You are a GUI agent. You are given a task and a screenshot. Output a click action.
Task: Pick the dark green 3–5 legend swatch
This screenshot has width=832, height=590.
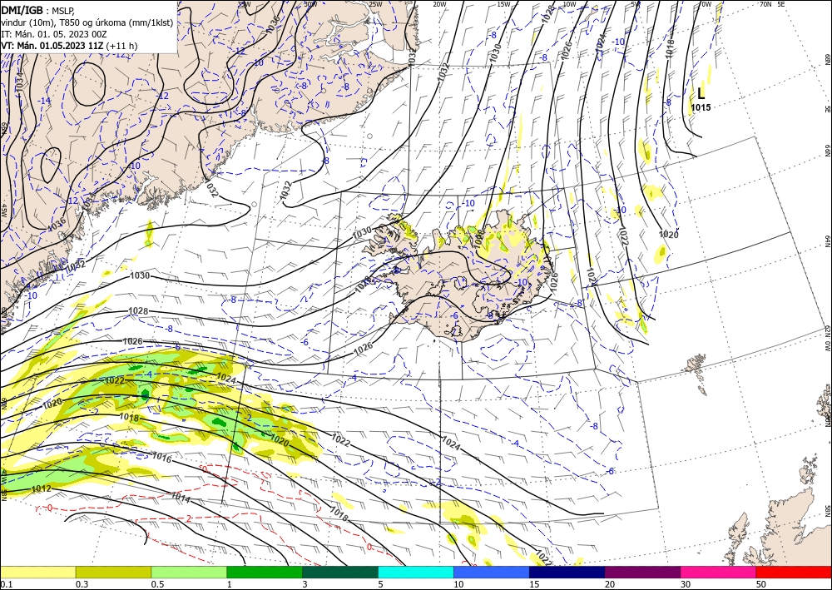point(340,572)
